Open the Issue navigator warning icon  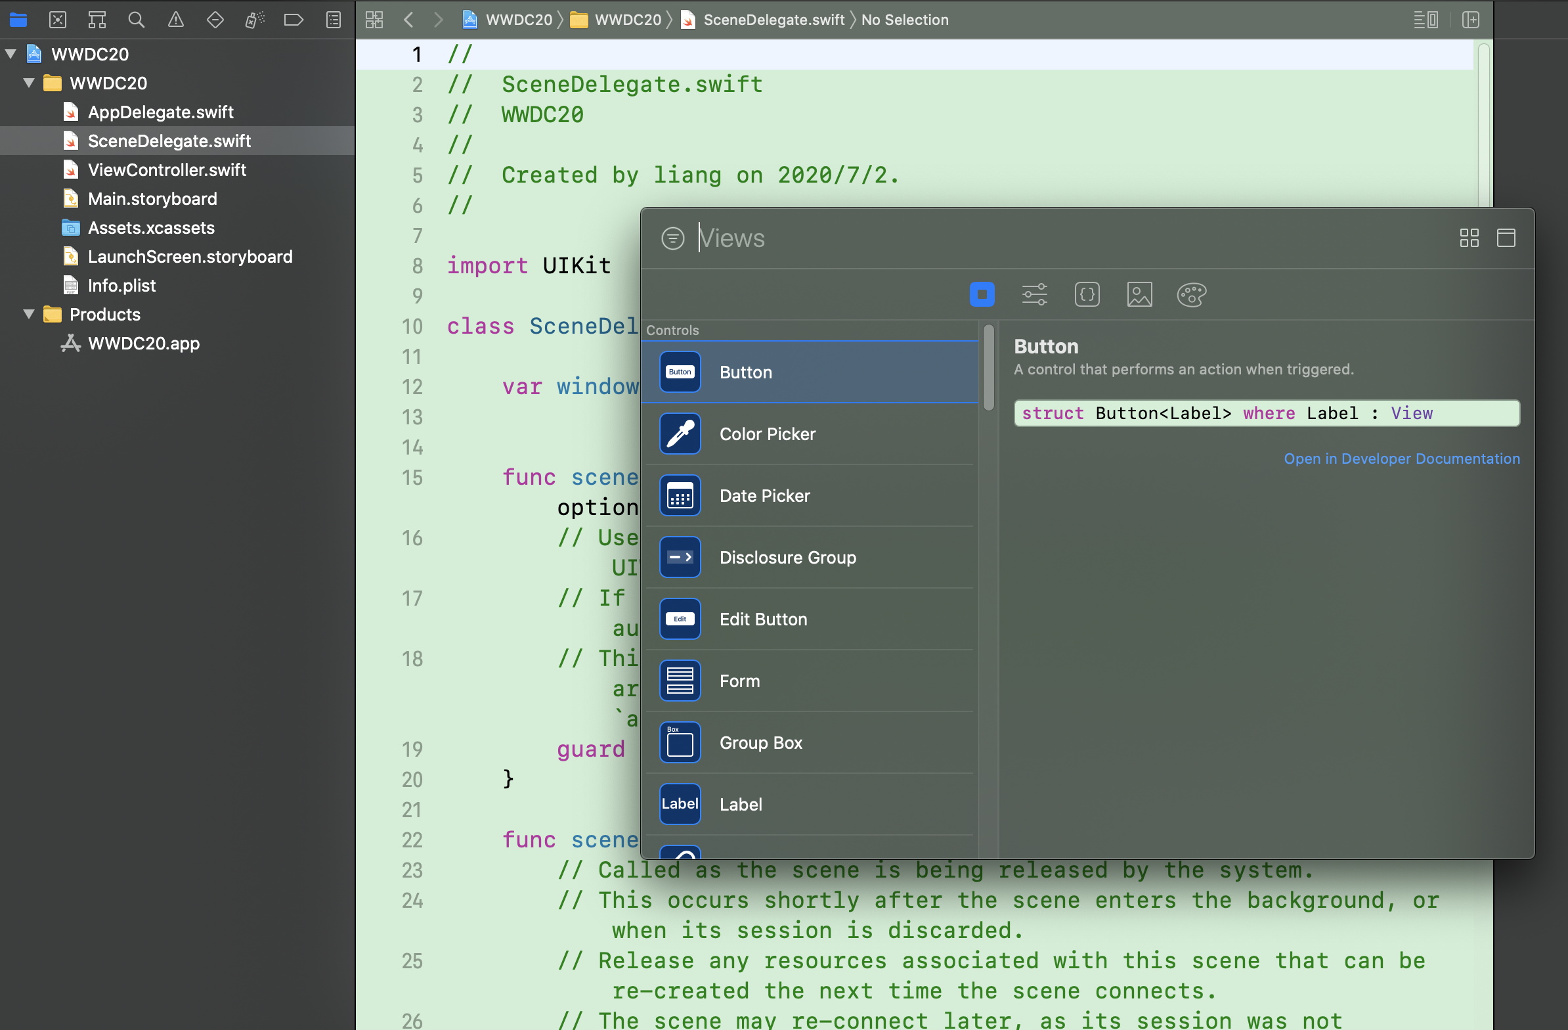click(176, 20)
